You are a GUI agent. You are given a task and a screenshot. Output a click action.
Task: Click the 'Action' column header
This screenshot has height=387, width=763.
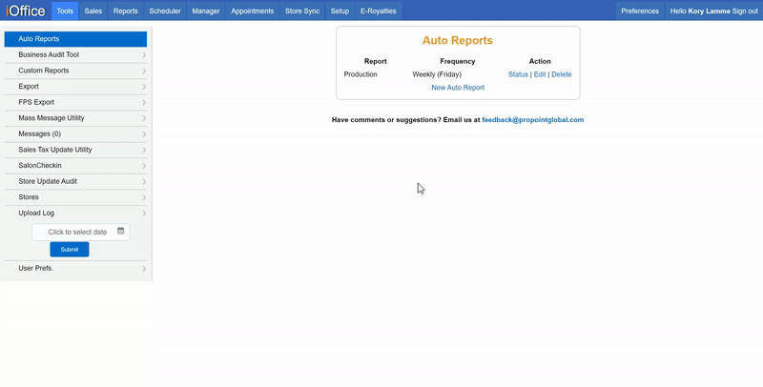[x=540, y=61]
